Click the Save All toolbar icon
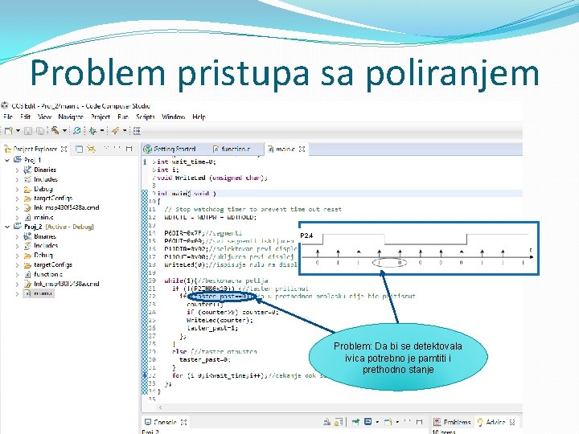The width and height of the screenshot is (579, 434). click(x=40, y=131)
